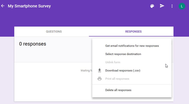
Task: Open the three-dot more options menu
Action: pyautogui.click(x=172, y=6)
